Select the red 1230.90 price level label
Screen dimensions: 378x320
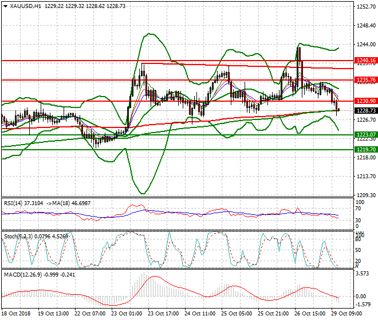tap(366, 101)
